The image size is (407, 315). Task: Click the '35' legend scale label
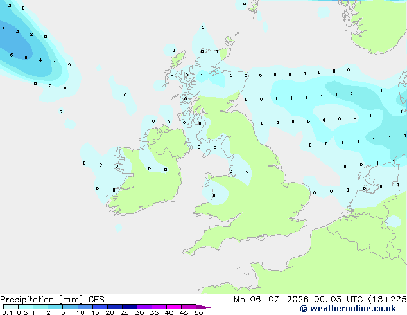pyautogui.click(x=154, y=312)
